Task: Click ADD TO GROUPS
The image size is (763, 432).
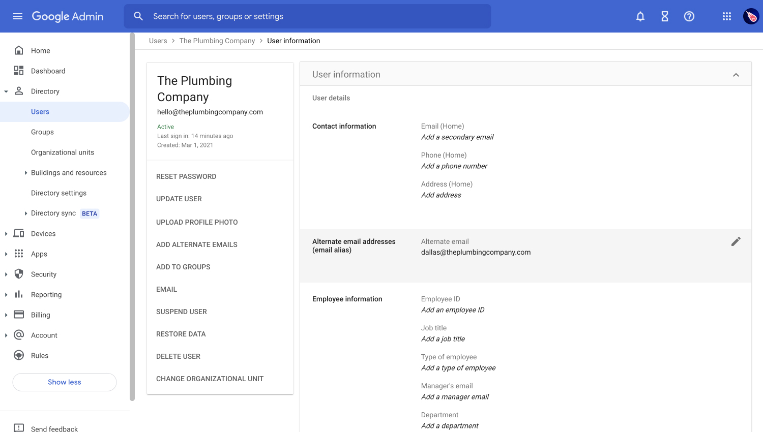Action: coord(183,267)
